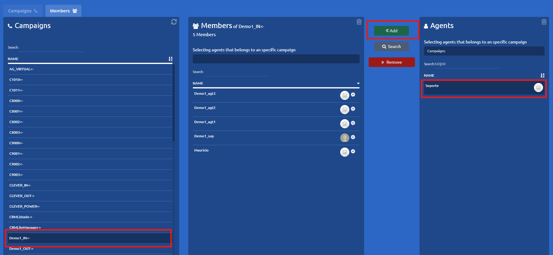
Task: Open settings gear for Demo1_agt3
Action: [353, 95]
